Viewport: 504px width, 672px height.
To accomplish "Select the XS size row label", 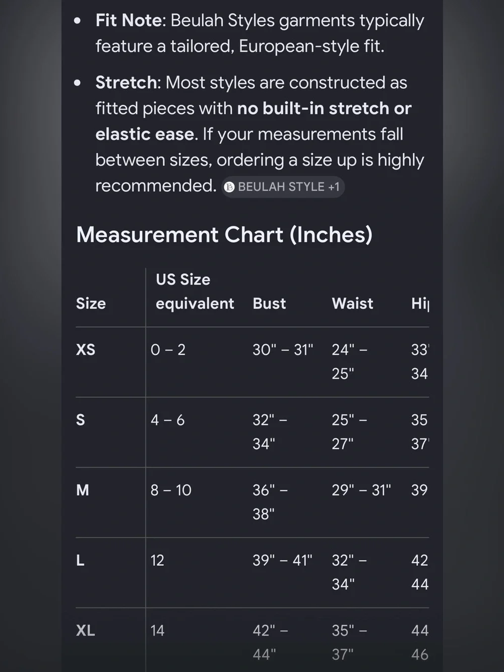I will [86, 350].
